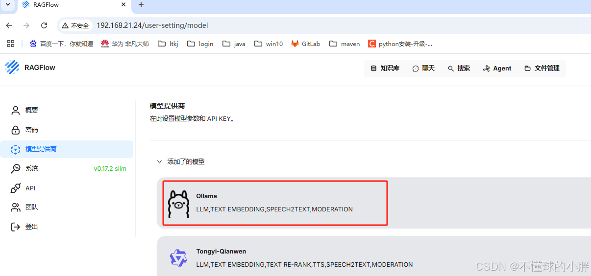
Task: Click Ollama's LLM,TEXT EMBEDDING tags line
Action: point(274,209)
